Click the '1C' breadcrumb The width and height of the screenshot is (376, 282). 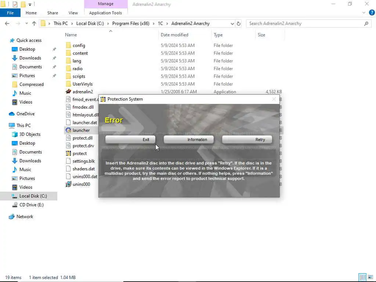160,23
